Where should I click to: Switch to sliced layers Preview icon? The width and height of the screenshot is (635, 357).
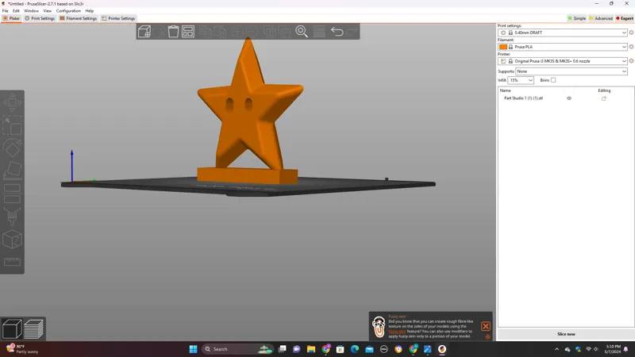[34, 328]
